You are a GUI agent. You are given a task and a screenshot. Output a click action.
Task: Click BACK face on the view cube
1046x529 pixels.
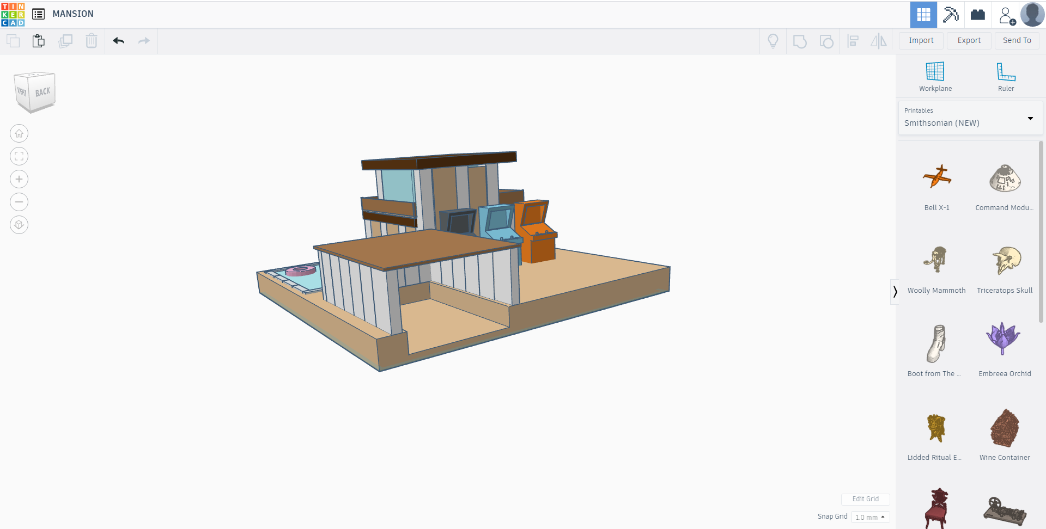point(42,93)
